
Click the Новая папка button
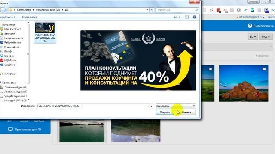(x=30, y=17)
